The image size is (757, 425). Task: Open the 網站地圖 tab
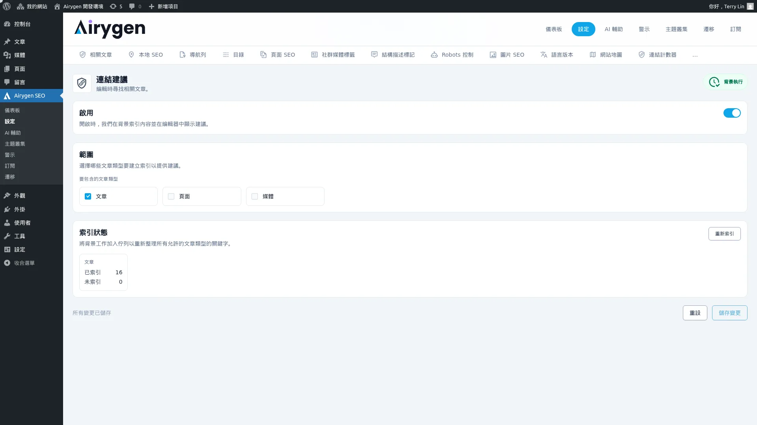coord(606,55)
